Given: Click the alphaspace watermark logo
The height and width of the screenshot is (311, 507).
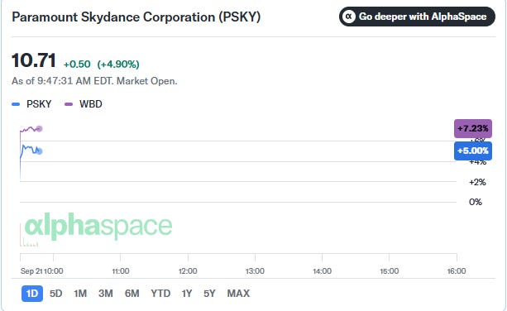Looking at the screenshot, I should point(98,227).
